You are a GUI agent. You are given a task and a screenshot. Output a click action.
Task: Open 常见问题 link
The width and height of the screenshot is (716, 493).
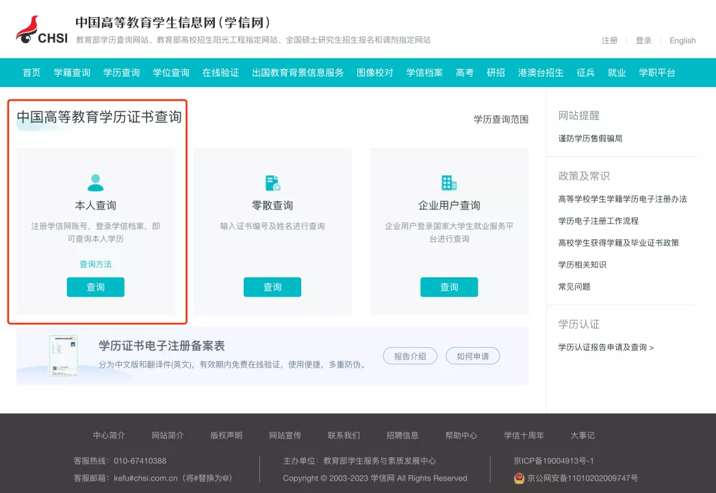(574, 287)
